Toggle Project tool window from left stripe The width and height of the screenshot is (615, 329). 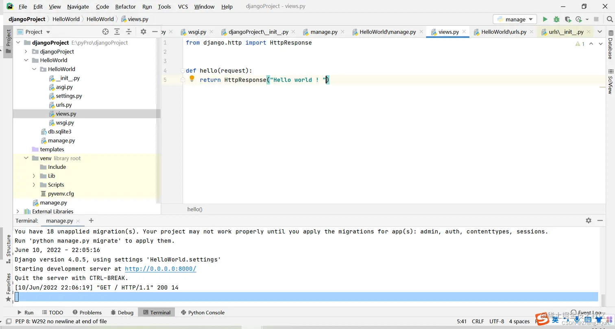coord(8,41)
